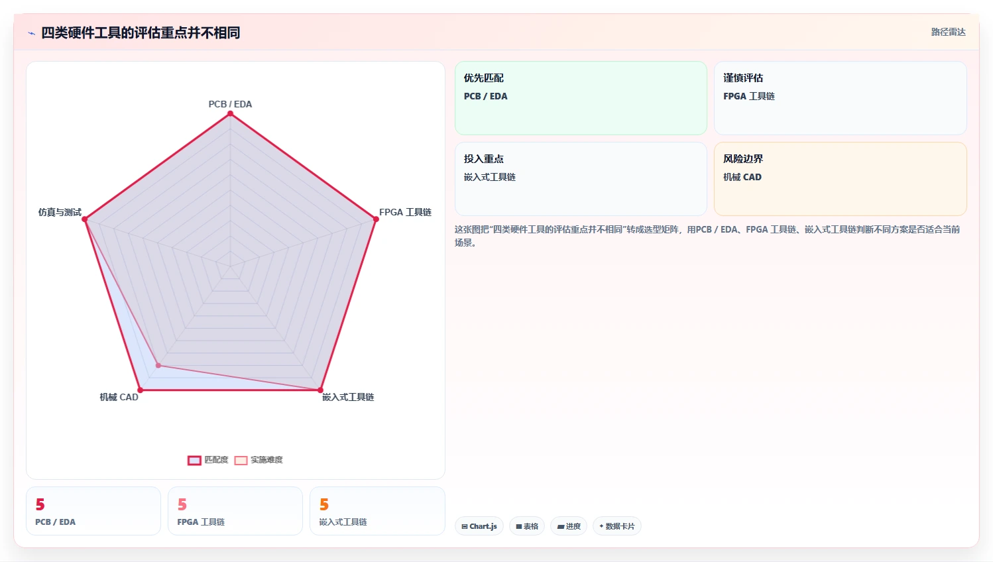Click the 嵌入式工具链 score card showing 5

[x=377, y=511]
